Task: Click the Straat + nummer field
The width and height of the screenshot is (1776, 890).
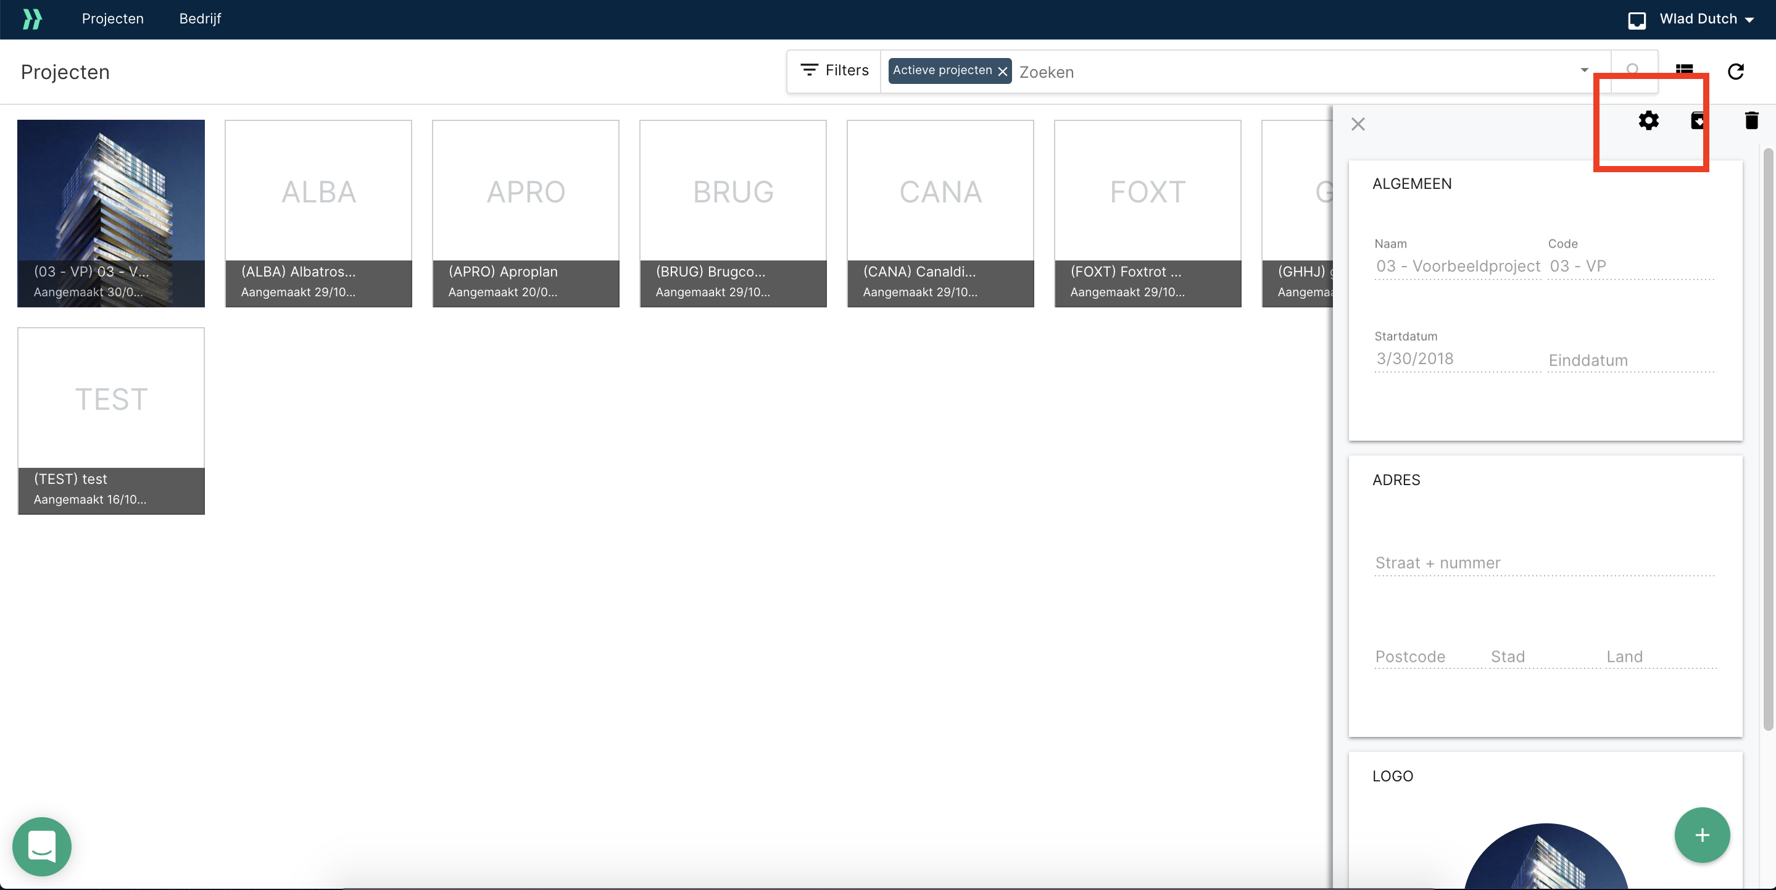Action: point(1545,562)
